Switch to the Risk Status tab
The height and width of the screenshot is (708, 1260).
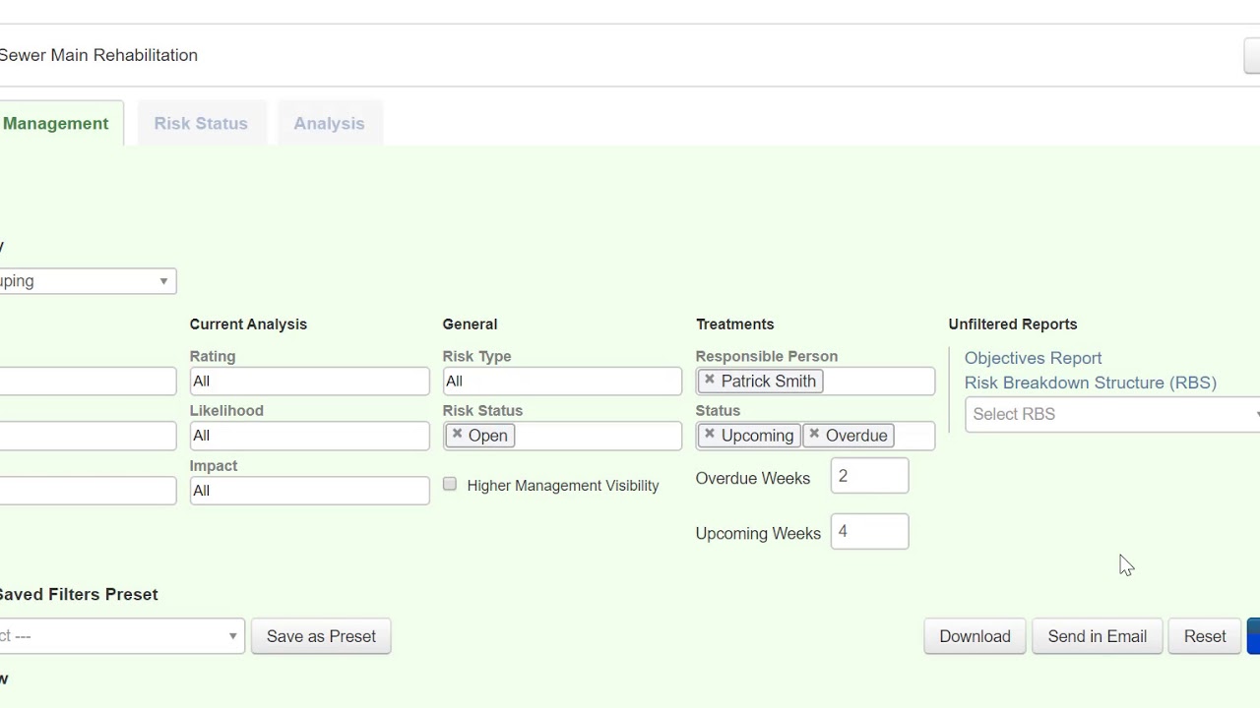pyautogui.click(x=201, y=123)
